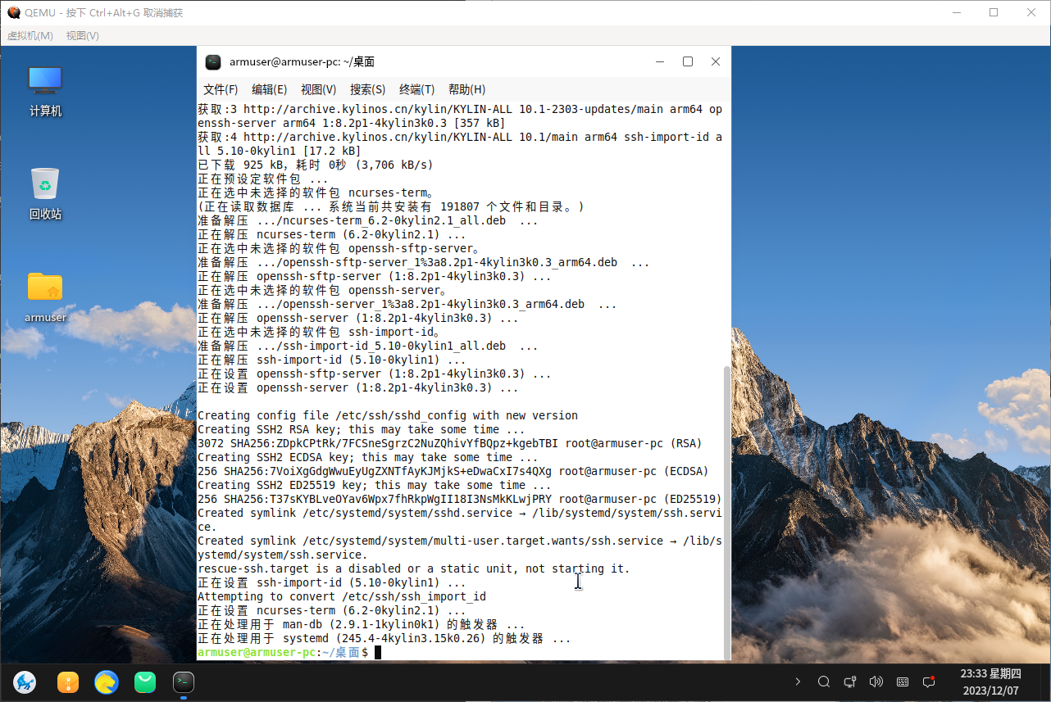The width and height of the screenshot is (1051, 702).
Task: Open the 编辑(E) menu in terminal
Action: [269, 89]
